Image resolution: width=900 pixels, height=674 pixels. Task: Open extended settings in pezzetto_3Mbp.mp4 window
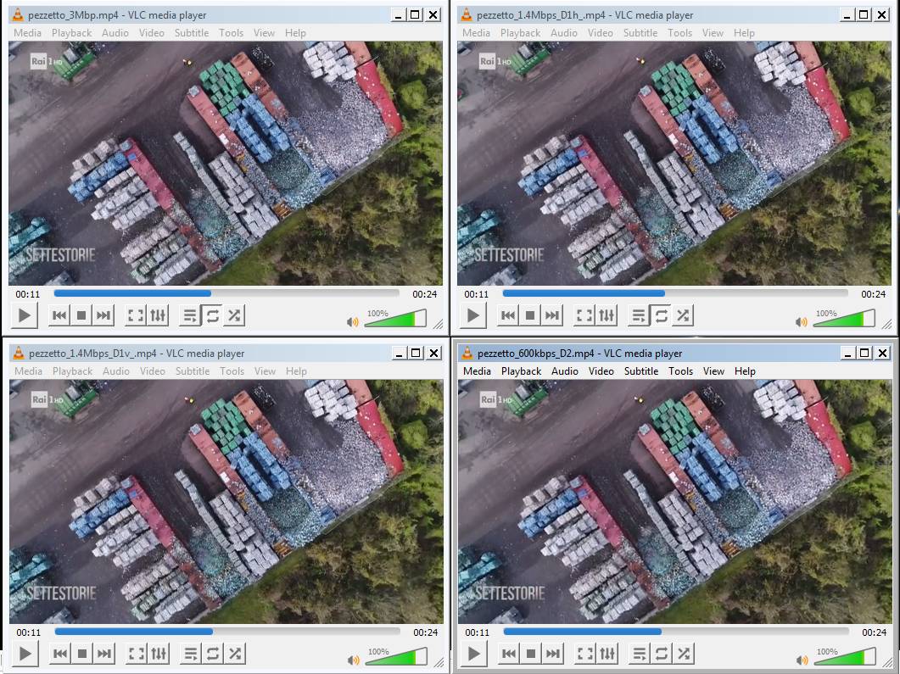(x=158, y=315)
